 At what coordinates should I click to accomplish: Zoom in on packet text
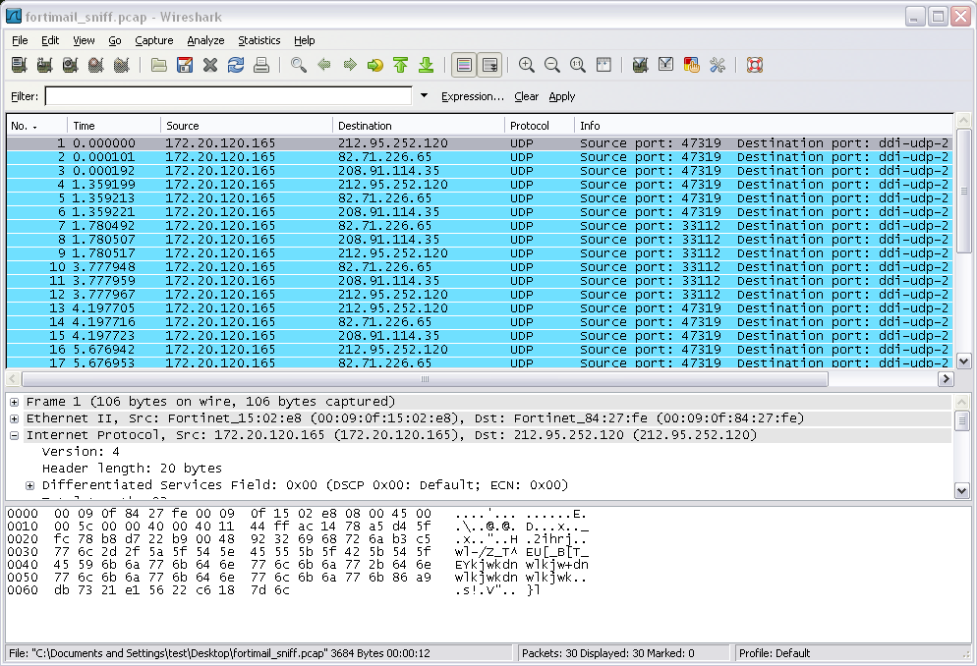pos(527,66)
